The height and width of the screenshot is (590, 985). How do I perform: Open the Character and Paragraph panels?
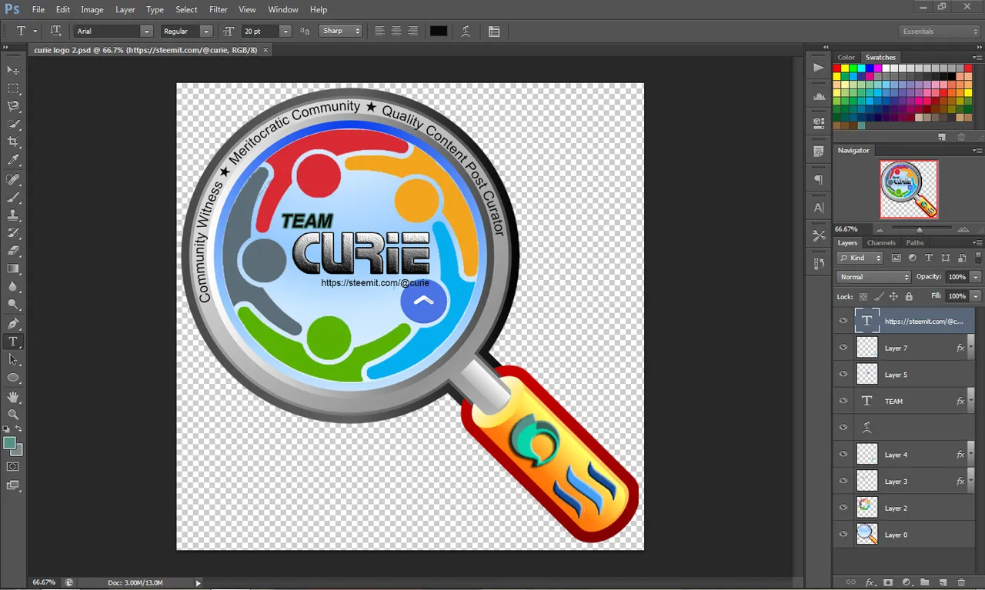(494, 32)
